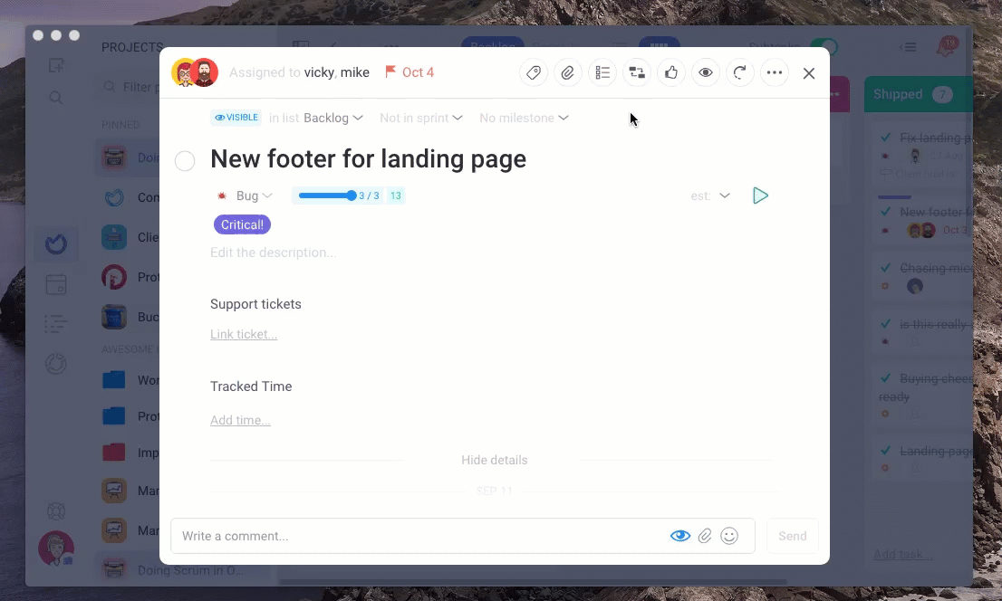Click the Send button
The width and height of the screenshot is (1002, 601).
793,536
